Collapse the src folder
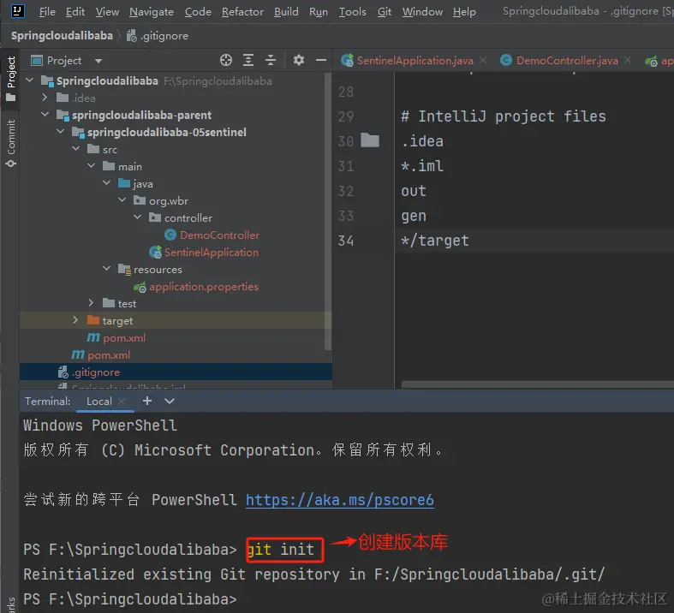The height and width of the screenshot is (613, 674). pyautogui.click(x=75, y=149)
